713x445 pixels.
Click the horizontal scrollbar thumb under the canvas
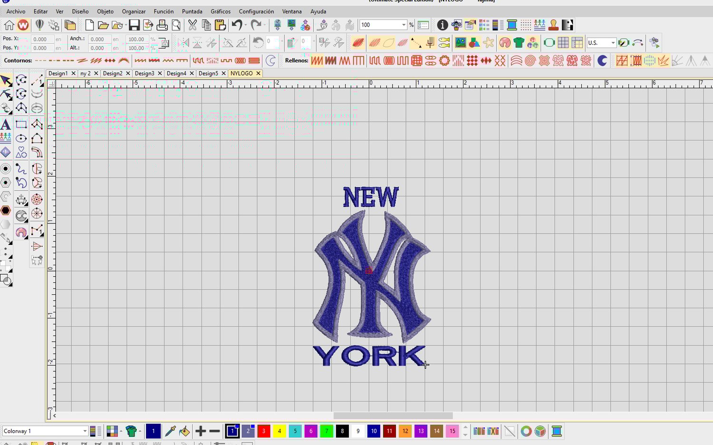point(393,416)
